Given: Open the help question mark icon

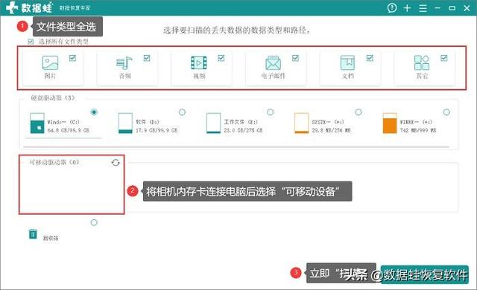Looking at the screenshot, I should click(392, 8).
